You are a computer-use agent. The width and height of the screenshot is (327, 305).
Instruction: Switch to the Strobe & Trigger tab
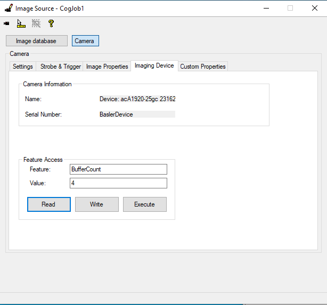61,67
